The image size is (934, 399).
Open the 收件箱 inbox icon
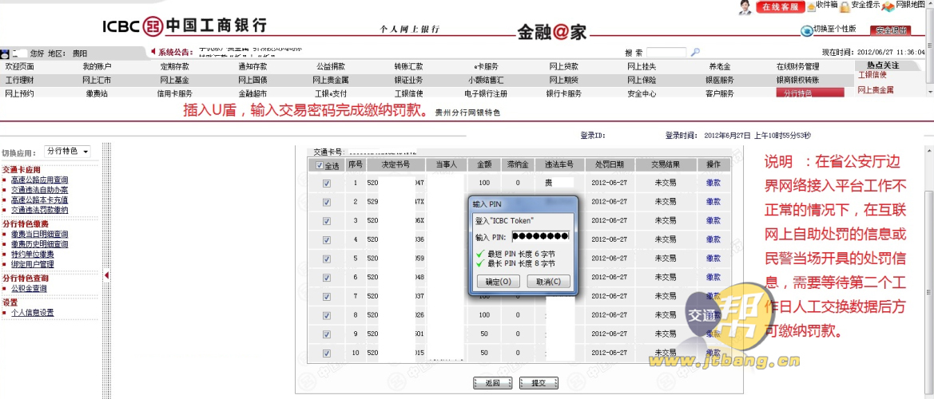point(811,6)
